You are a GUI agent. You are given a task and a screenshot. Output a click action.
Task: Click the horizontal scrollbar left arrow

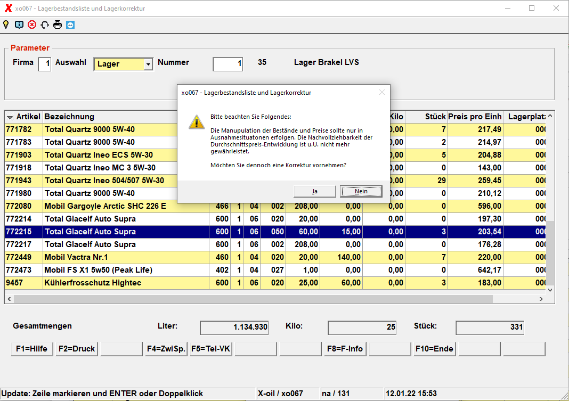pos(9,299)
